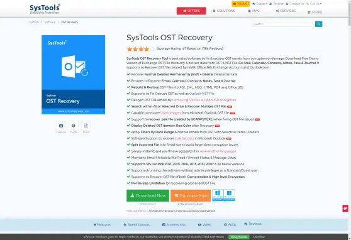Click the SysTools logo
Screen dimensions: 351x240
pyautogui.click(x=45, y=9)
